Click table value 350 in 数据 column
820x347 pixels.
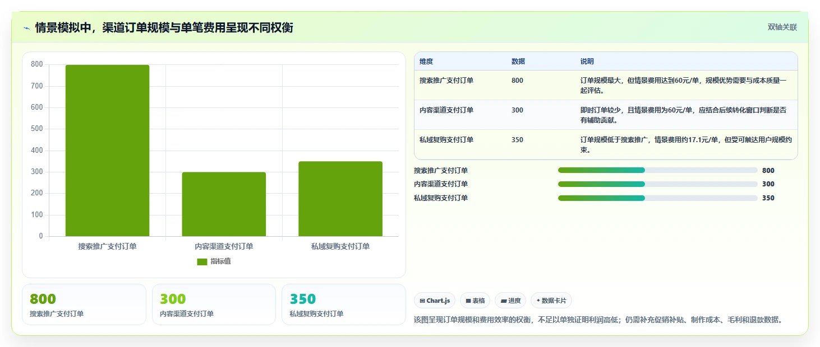coord(517,140)
